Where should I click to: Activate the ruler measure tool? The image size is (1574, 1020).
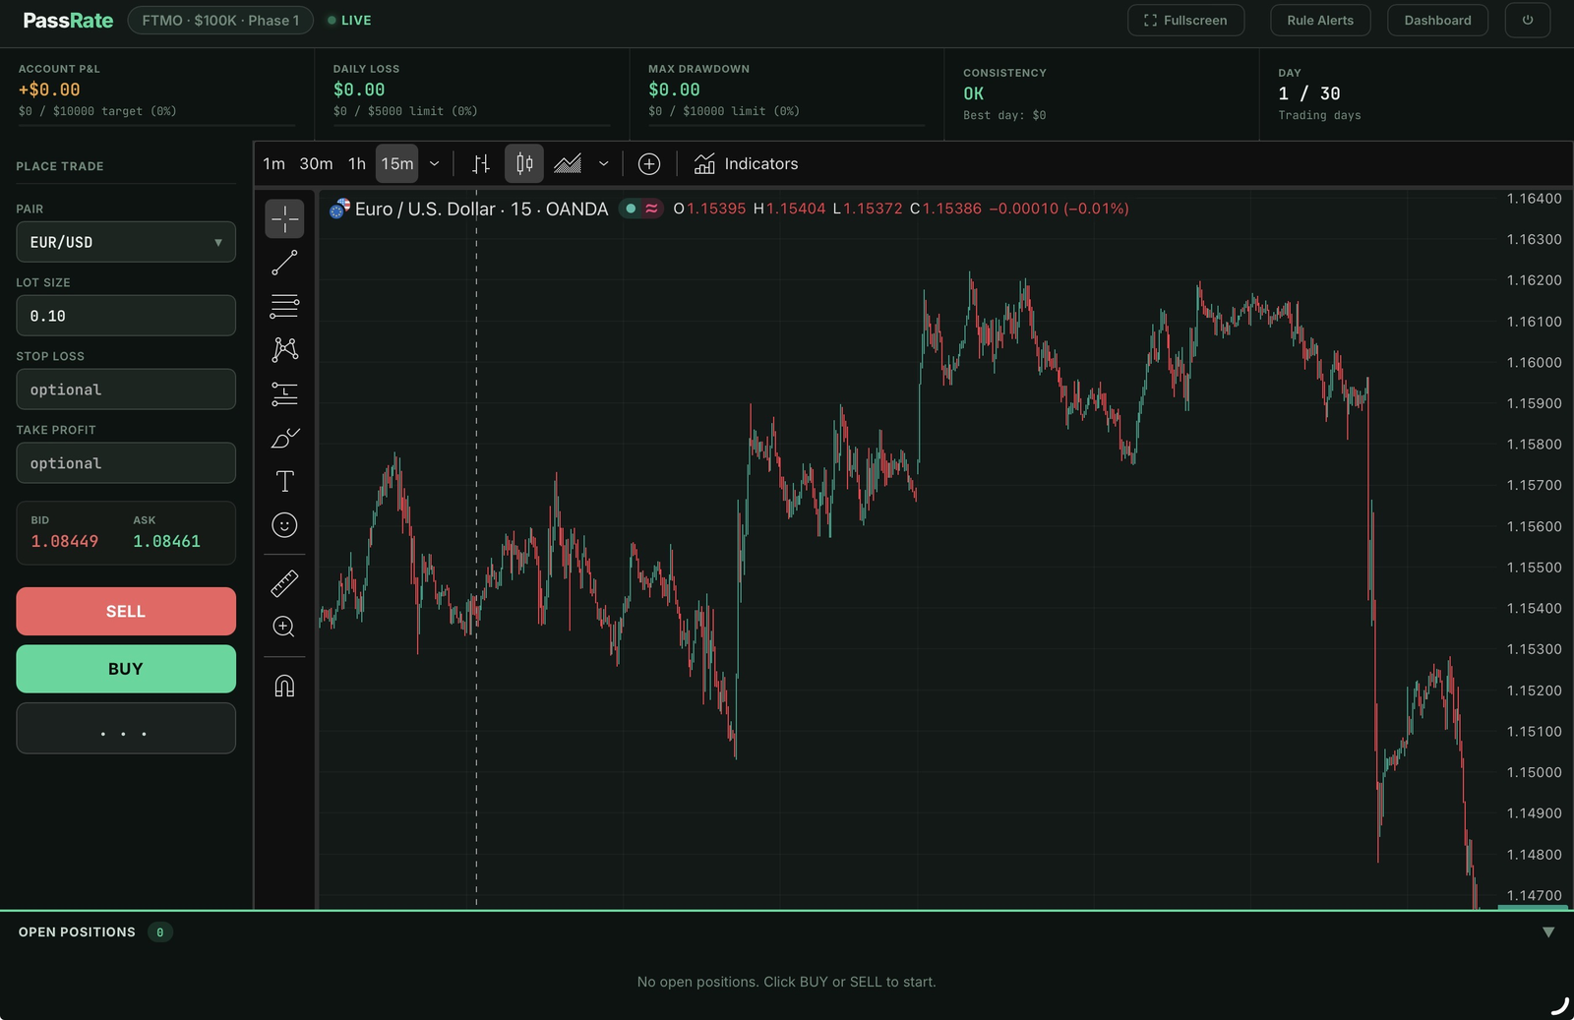coord(284,583)
